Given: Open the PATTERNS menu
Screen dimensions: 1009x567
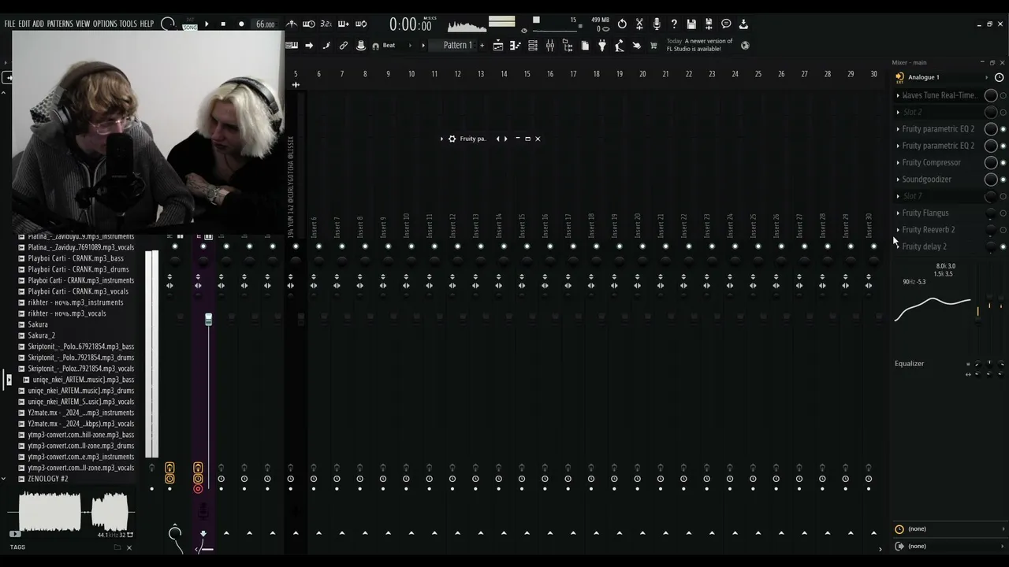Looking at the screenshot, I should point(60,24).
